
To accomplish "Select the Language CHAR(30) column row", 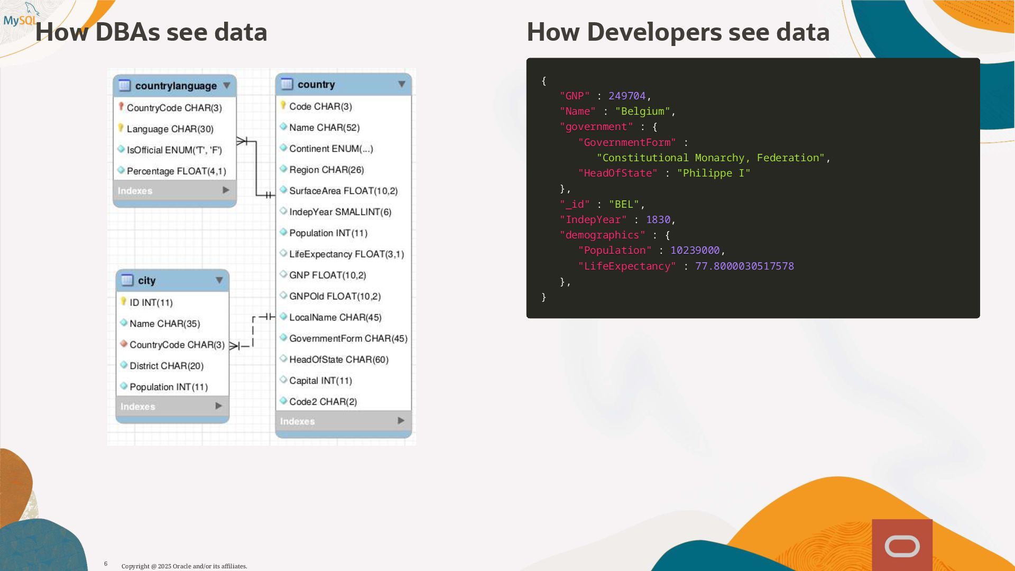I will click(x=170, y=129).
